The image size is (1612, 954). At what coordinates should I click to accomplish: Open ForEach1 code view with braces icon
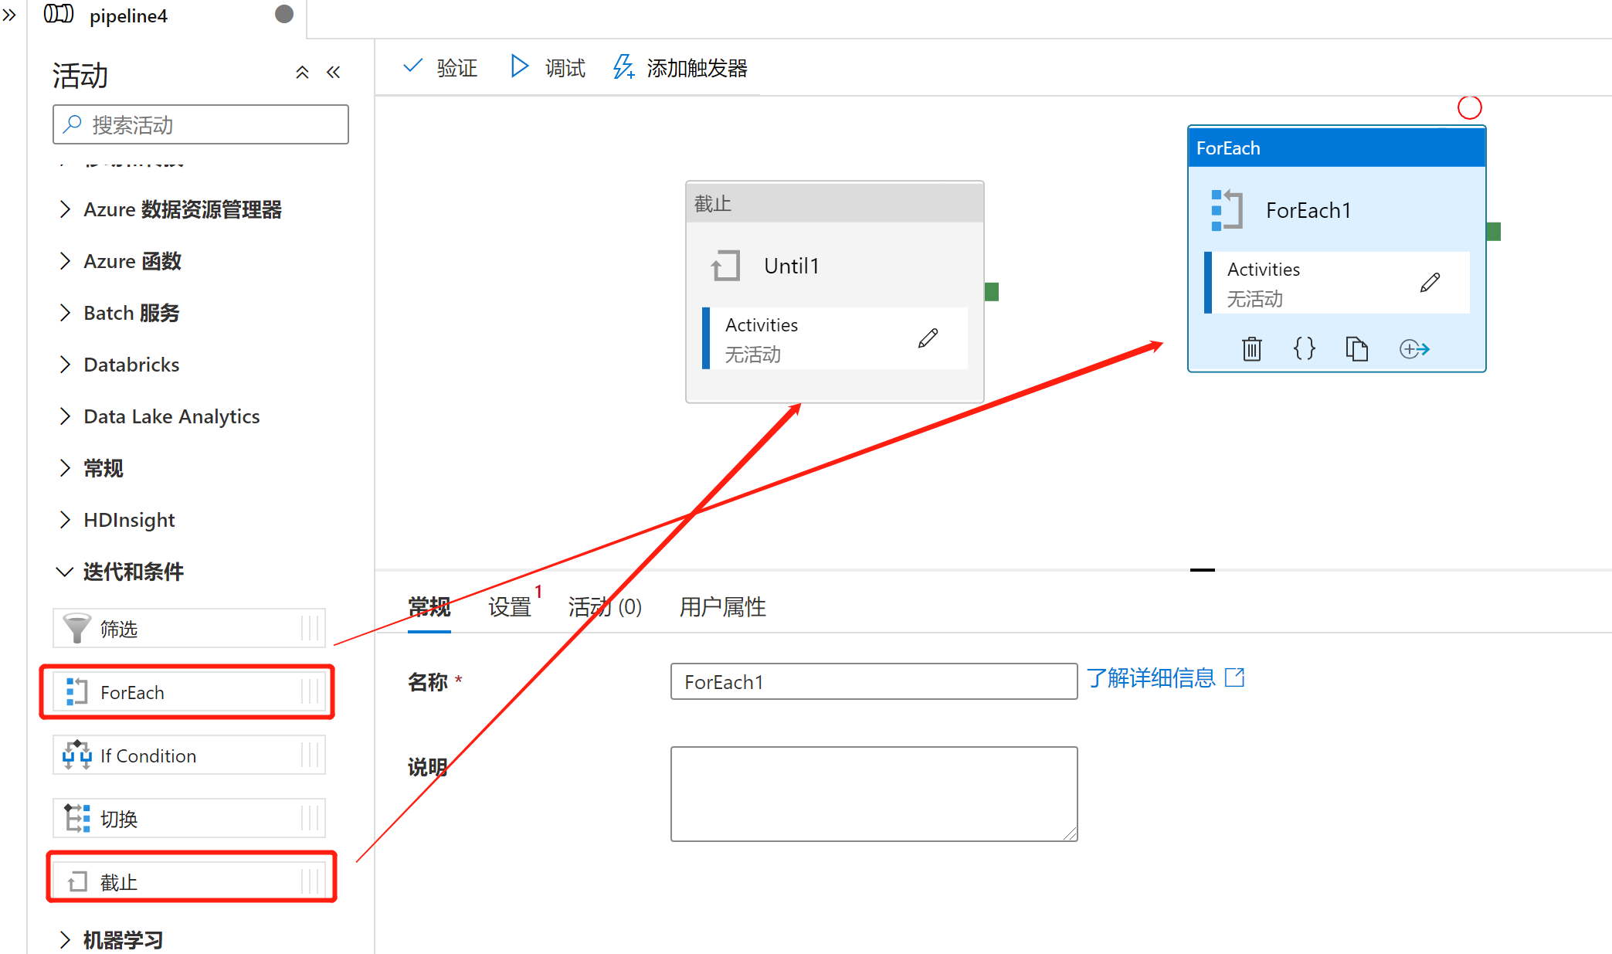(1304, 348)
